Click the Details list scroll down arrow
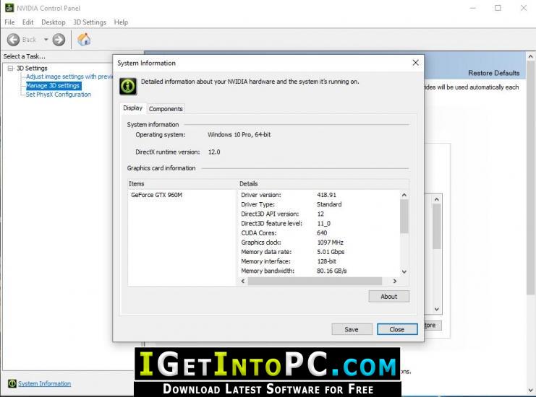This screenshot has height=397, width=536. pyautogui.click(x=404, y=272)
